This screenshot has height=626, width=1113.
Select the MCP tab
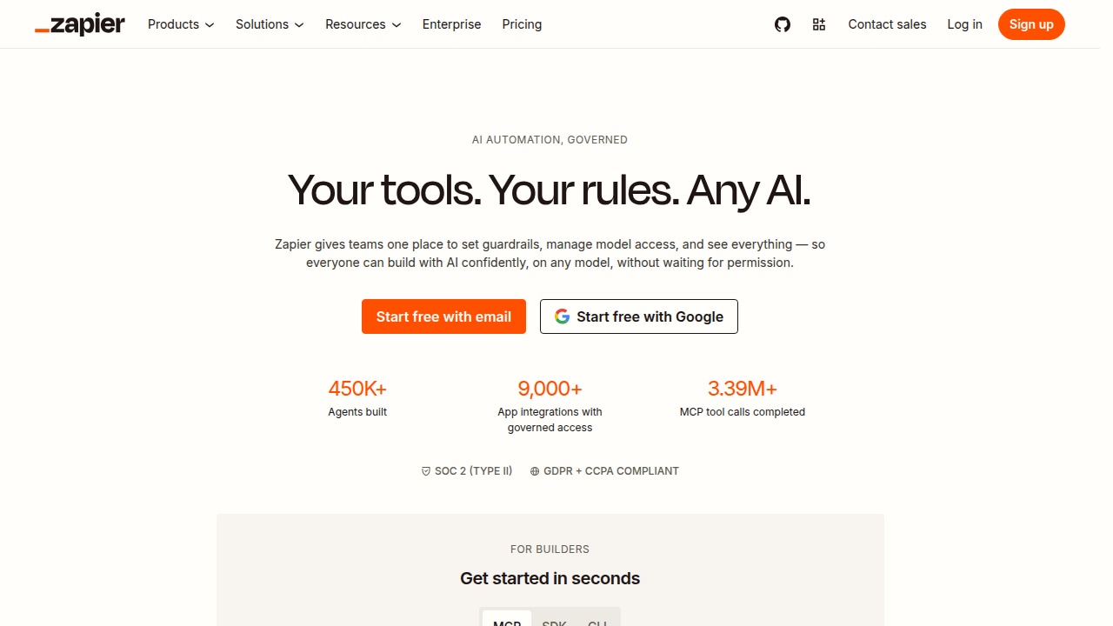point(507,619)
